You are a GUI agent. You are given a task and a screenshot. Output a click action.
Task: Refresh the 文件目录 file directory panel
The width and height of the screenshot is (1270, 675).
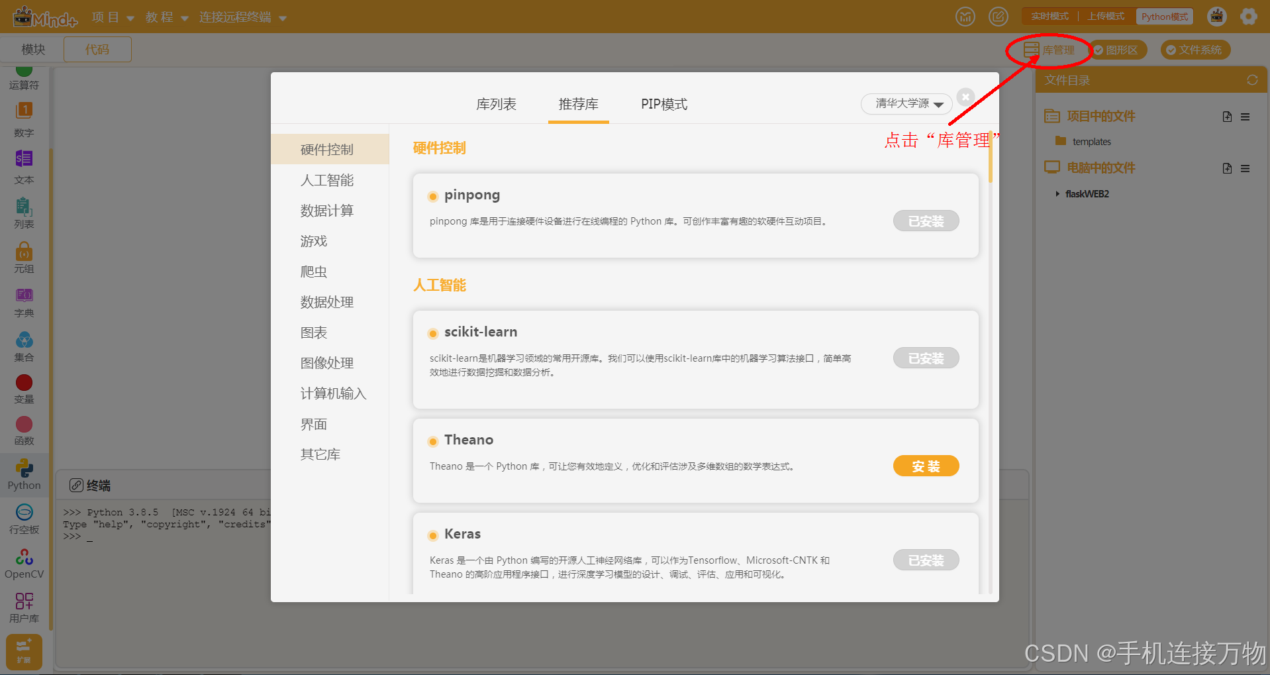(x=1251, y=79)
